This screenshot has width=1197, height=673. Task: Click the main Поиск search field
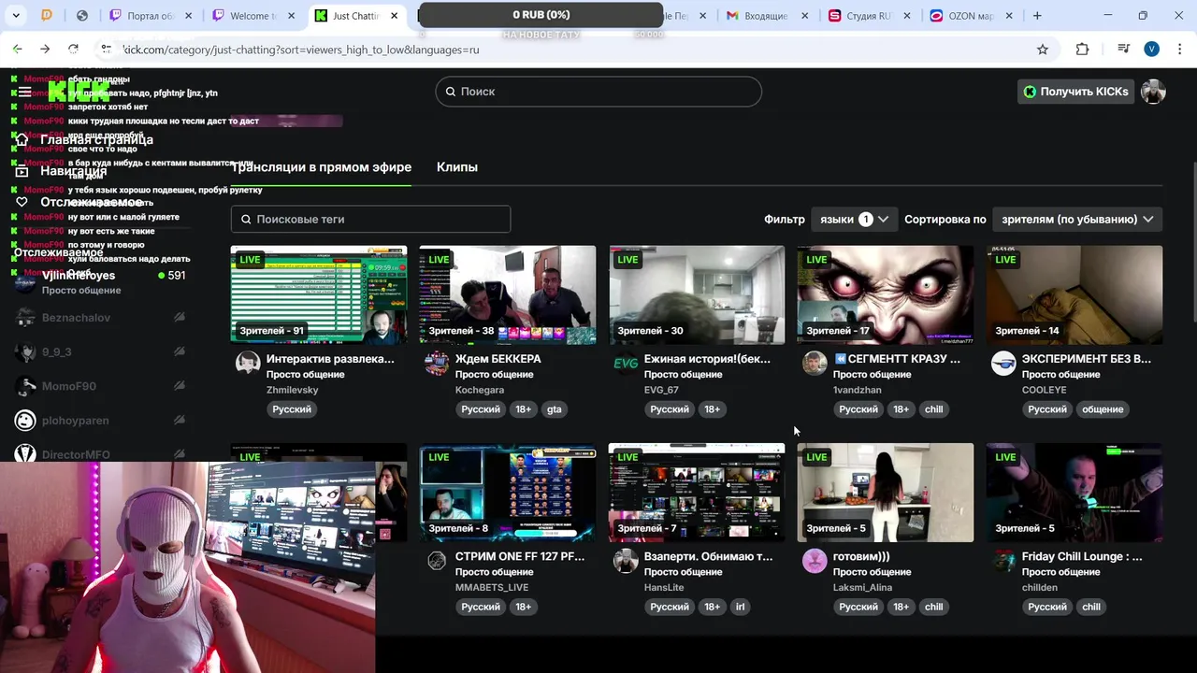coord(598,92)
